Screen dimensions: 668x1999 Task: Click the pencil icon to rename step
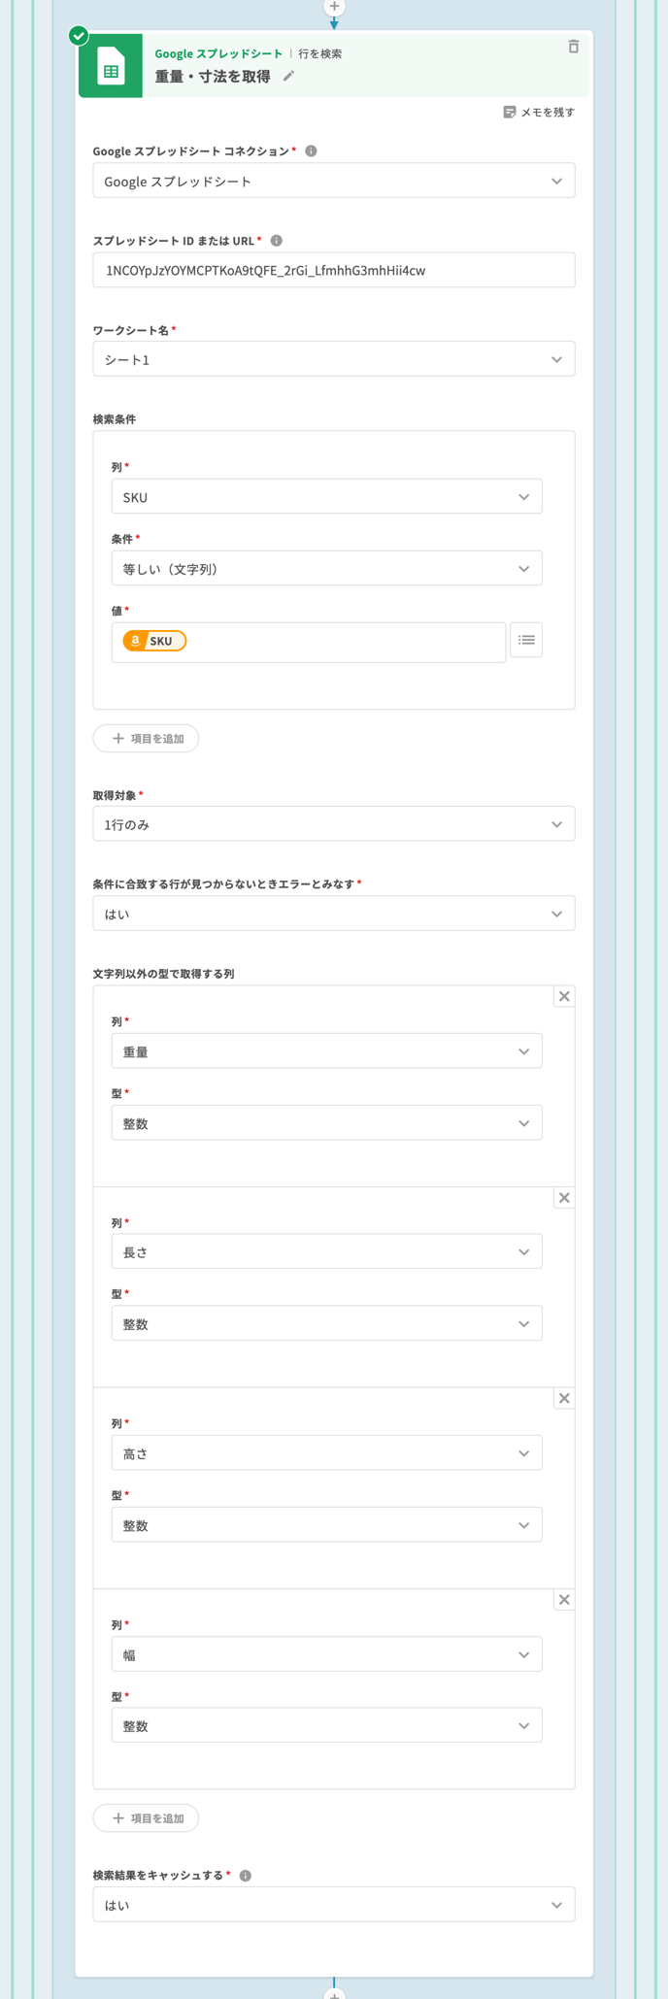[x=288, y=77]
